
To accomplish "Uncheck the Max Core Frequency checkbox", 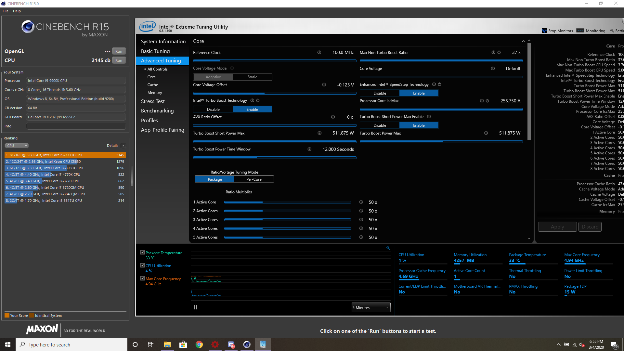I will point(142,279).
